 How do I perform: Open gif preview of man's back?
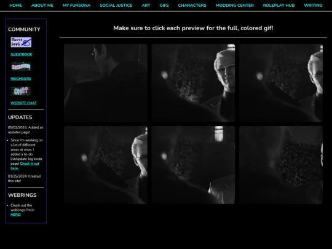pos(106,83)
